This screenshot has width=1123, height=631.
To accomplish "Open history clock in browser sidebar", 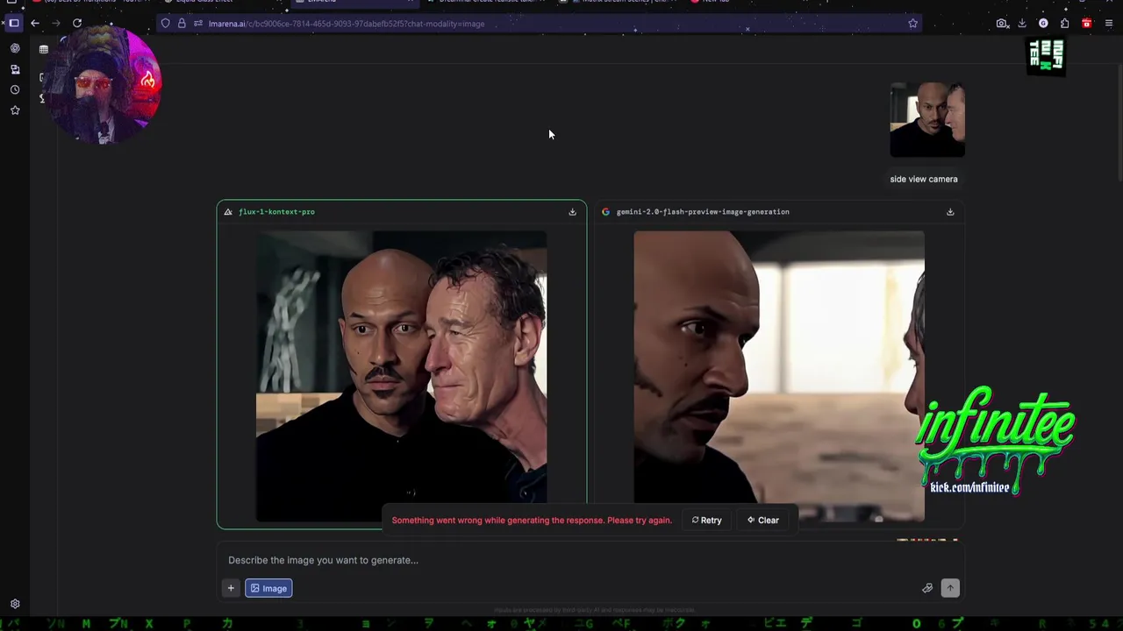I will 15,89.
